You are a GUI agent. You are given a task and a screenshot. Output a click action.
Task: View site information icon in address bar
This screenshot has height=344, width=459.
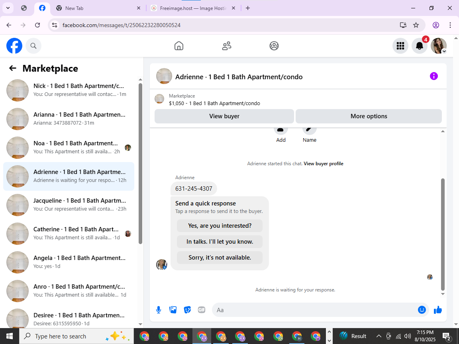55,25
